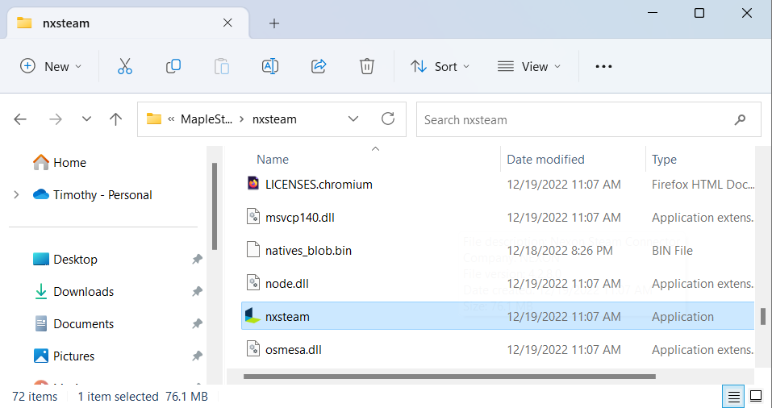772x408 pixels.
Task: Click the search magnifier icon
Action: tap(740, 119)
